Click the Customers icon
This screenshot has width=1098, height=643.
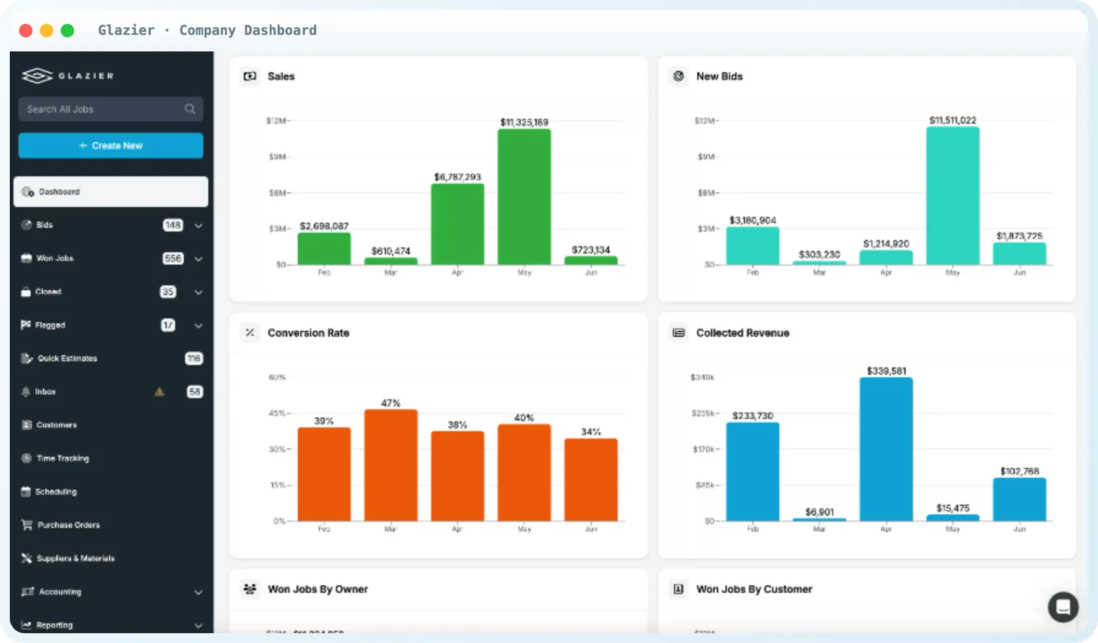click(x=27, y=425)
